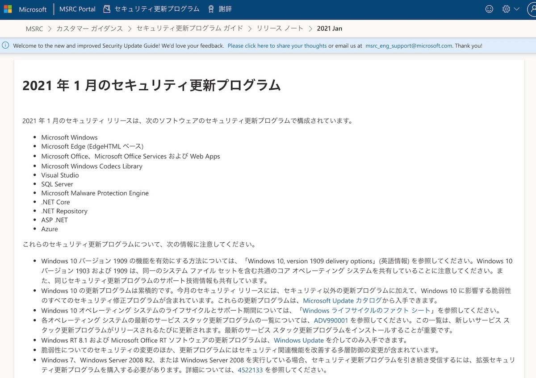This screenshot has height=378, width=536.
Task: Click the .NET Repository list item
Action: [64, 211]
